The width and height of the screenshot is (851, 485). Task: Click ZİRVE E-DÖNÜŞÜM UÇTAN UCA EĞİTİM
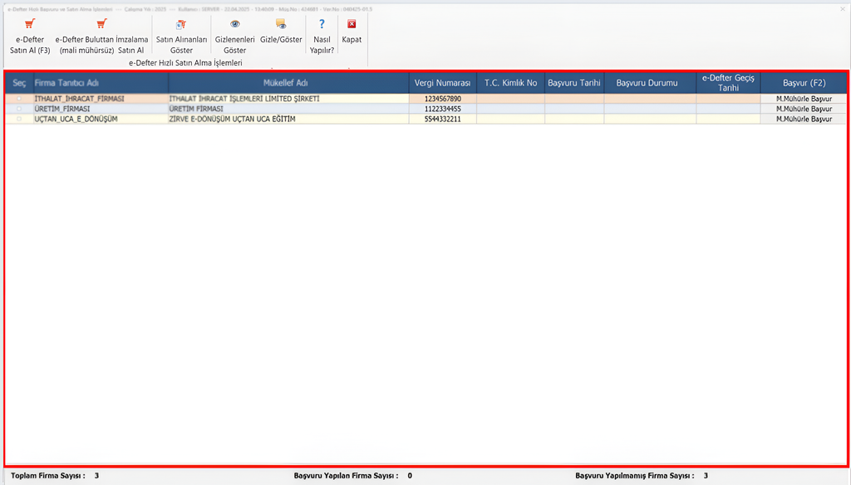point(288,119)
